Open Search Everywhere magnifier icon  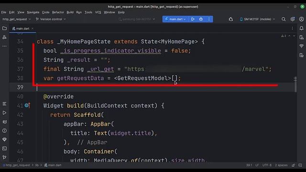[x=284, y=19]
